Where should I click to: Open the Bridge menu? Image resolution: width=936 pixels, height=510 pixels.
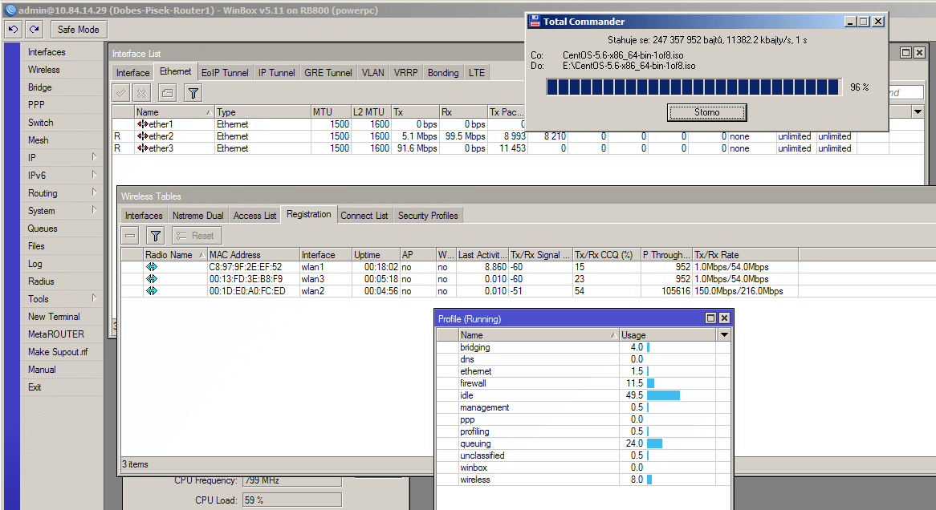coord(39,87)
